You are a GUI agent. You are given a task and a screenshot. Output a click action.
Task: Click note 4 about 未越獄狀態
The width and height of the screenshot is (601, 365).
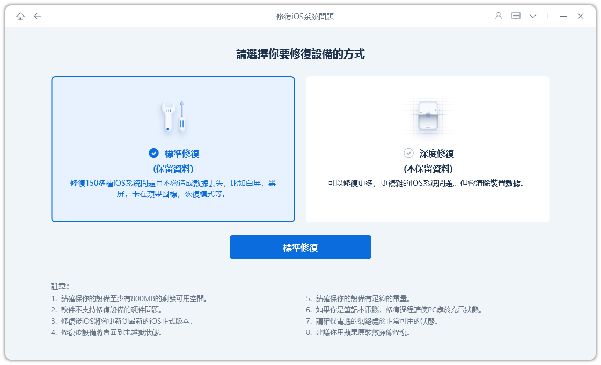107,332
